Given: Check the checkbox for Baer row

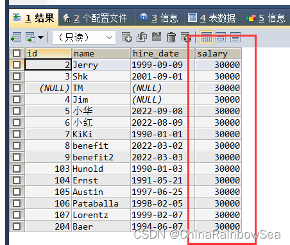Looking at the screenshot, I should 17,226.
